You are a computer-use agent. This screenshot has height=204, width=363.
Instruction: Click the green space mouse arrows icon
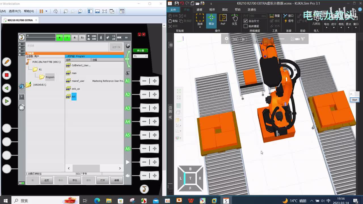click(x=128, y=59)
